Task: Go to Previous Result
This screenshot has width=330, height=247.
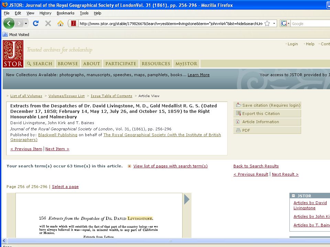Action: pos(251,174)
